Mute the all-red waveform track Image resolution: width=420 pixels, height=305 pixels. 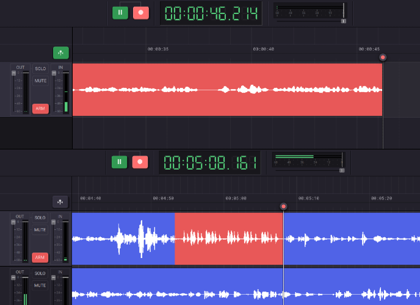point(40,81)
